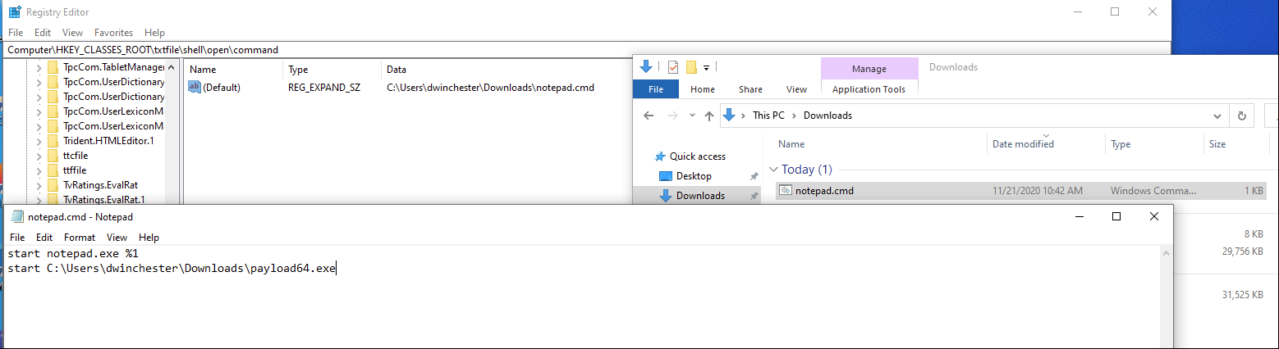Click New folder quick access toolbar icon
1279x349 pixels.
click(x=691, y=67)
